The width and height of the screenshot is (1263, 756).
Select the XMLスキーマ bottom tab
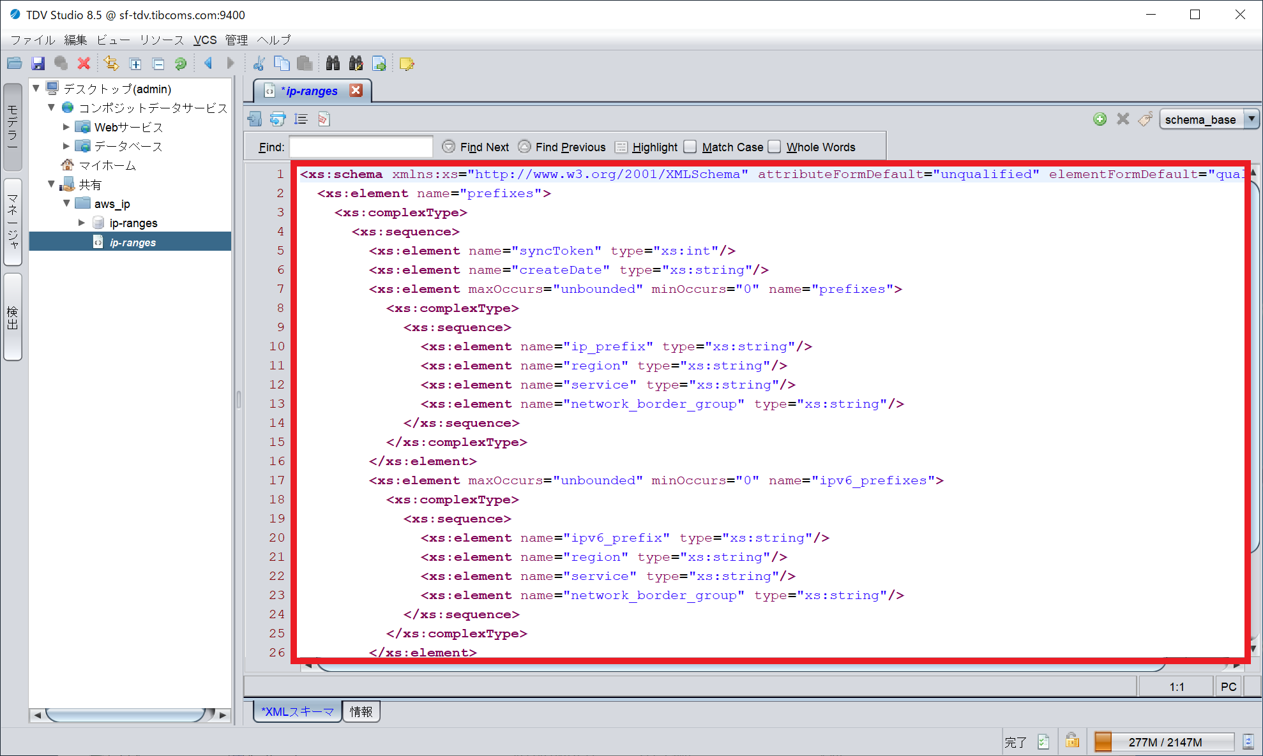coord(298,711)
